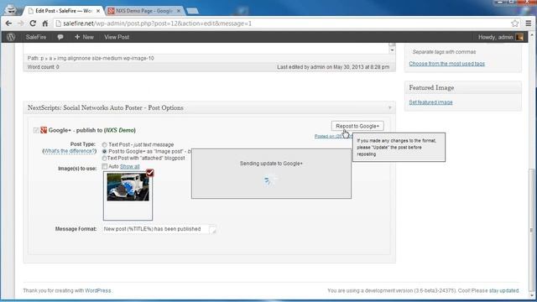Close the Edit Post tab

point(98,11)
